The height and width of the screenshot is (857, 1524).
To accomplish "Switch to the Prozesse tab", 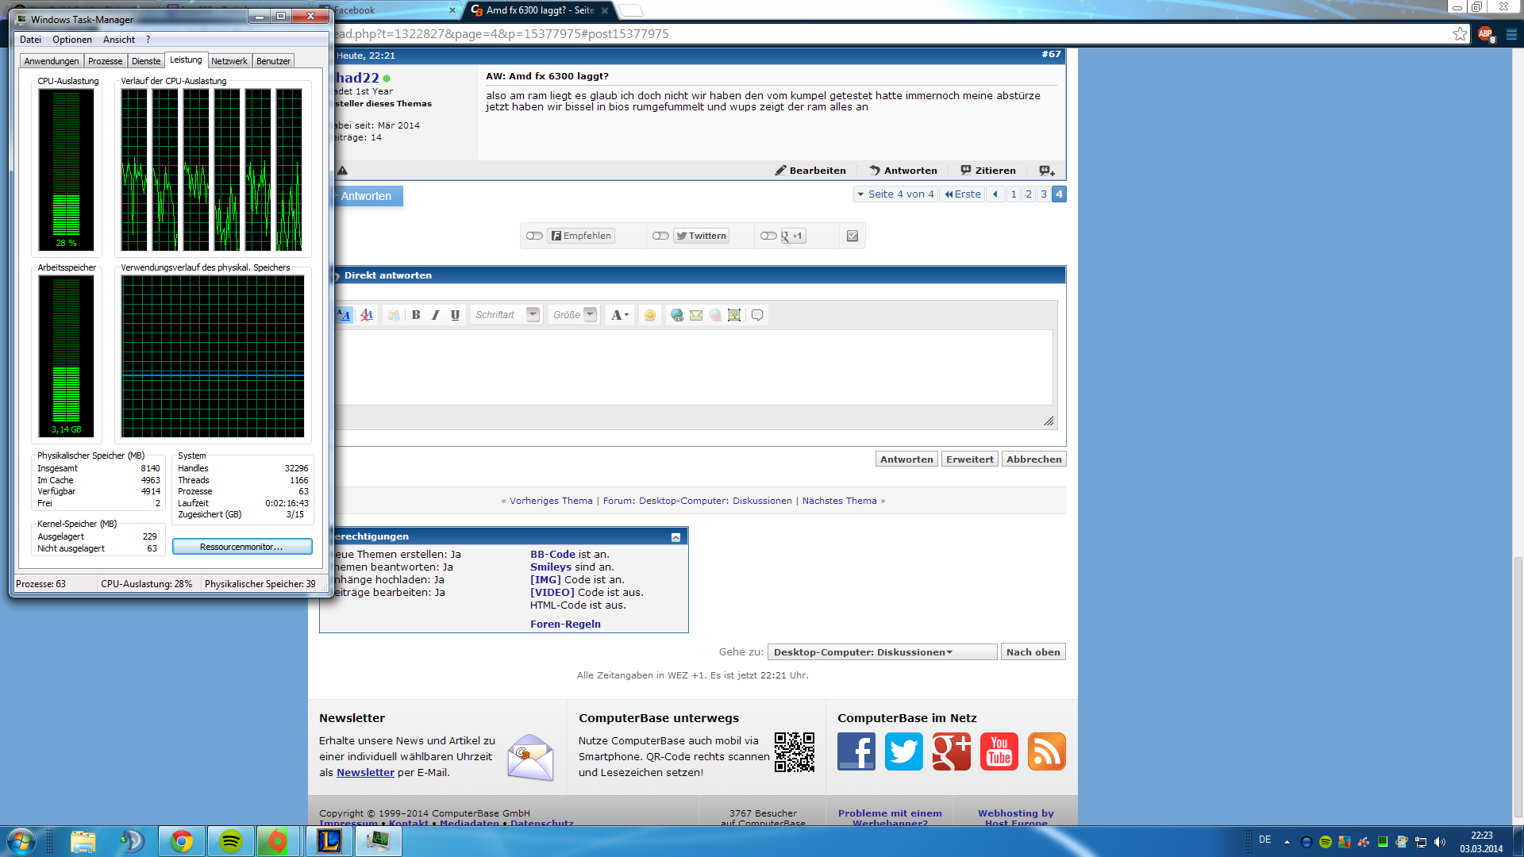I will [105, 61].
